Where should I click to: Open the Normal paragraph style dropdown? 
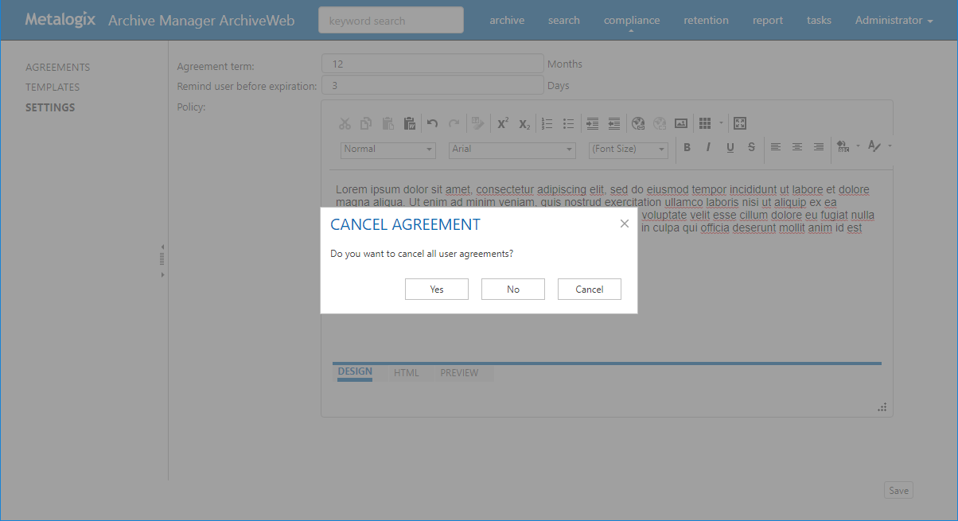point(388,150)
